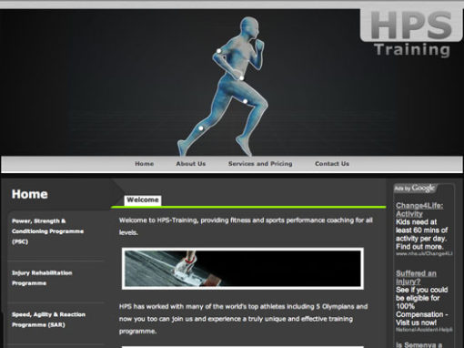This screenshot has width=464, height=348.
Task: Open Services and Pricing page
Action: (x=260, y=164)
